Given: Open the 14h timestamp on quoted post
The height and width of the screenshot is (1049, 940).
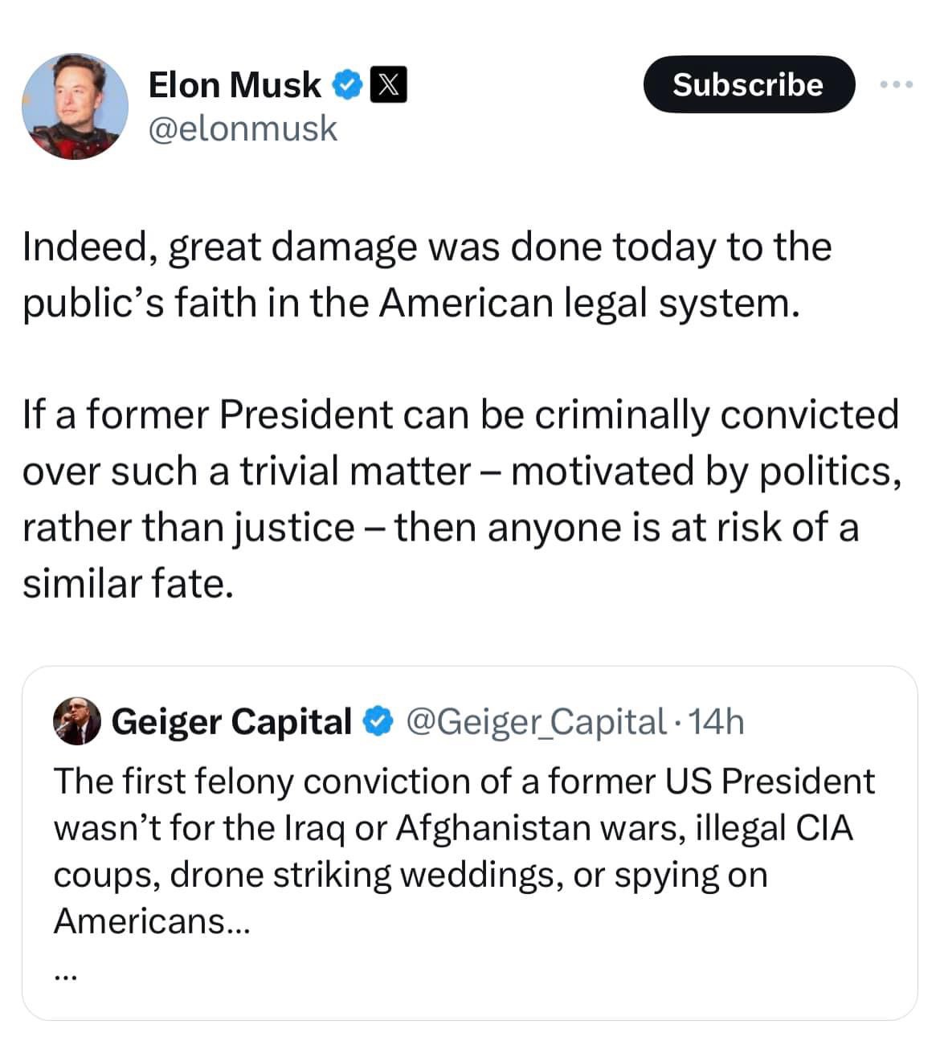Looking at the screenshot, I should 717,721.
